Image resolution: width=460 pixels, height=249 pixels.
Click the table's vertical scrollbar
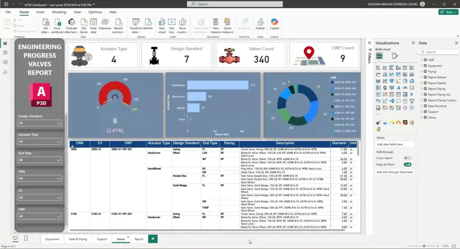pos(358,148)
